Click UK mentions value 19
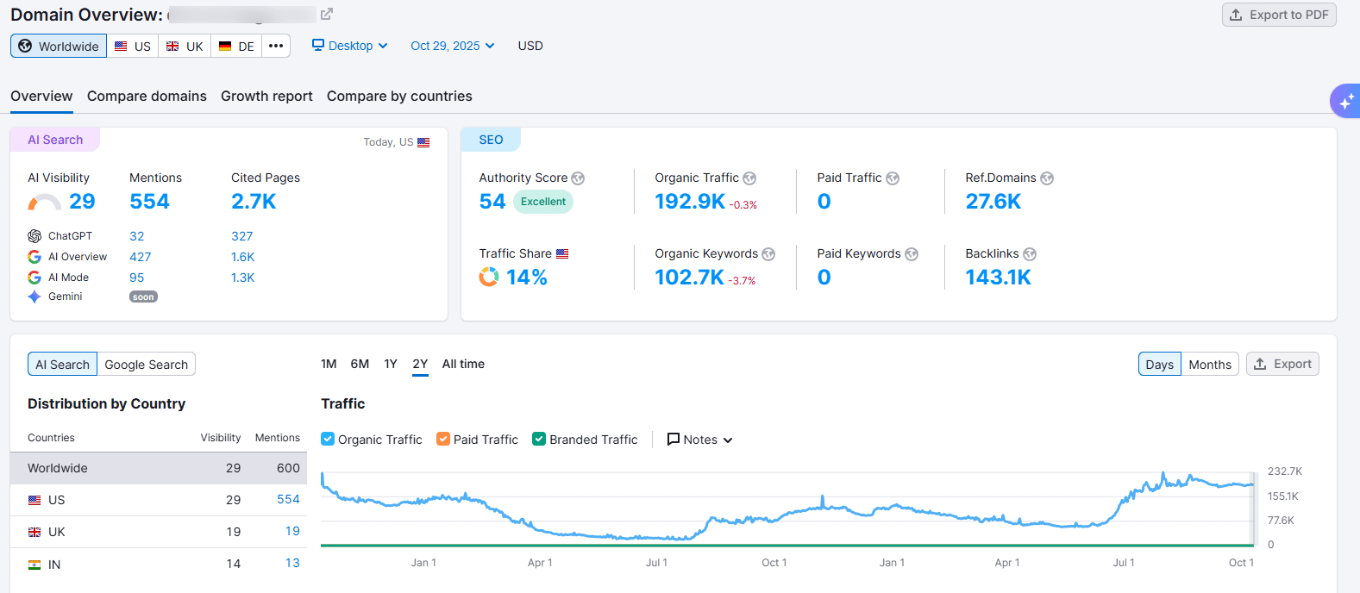 292,532
